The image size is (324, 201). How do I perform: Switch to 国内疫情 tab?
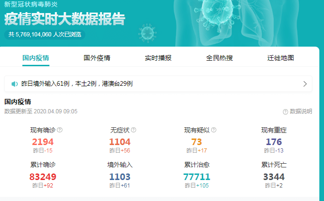tap(36, 58)
